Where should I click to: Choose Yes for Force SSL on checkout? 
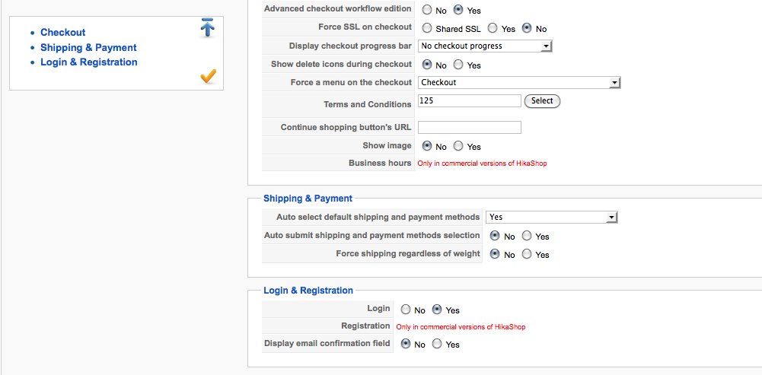493,28
